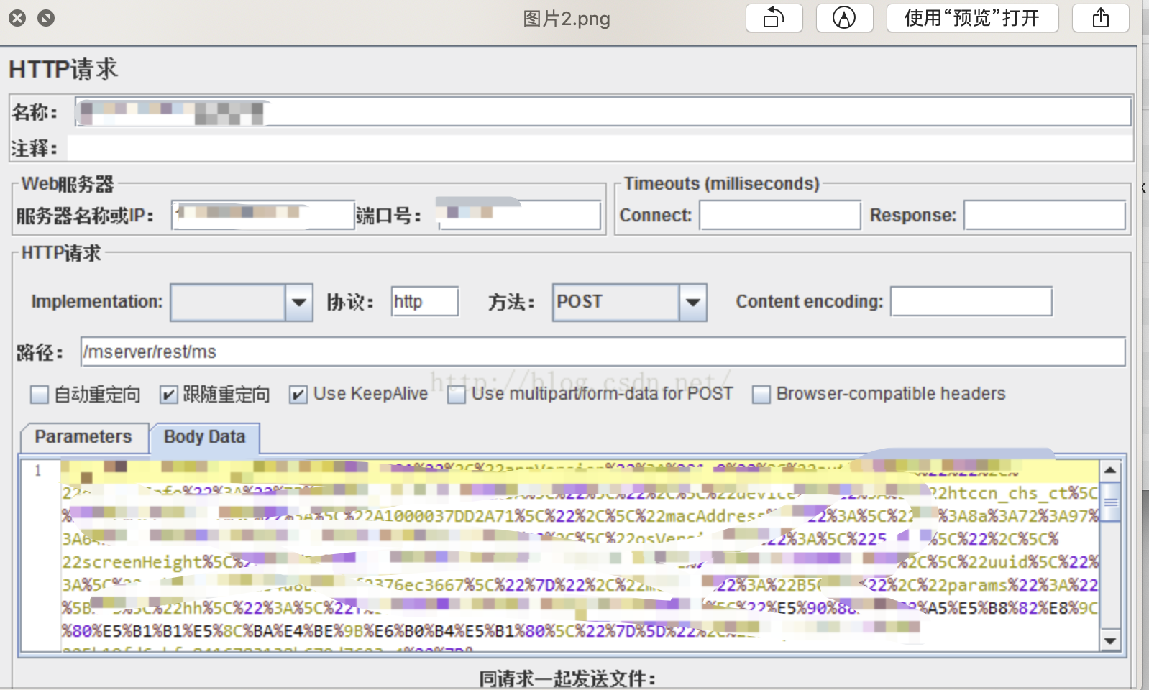Click inside the Body Data text area
This screenshot has height=690, width=1149.
[x=579, y=555]
